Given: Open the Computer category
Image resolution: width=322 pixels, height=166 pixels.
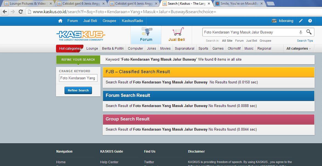Looking at the screenshot, I should coord(135,48).
